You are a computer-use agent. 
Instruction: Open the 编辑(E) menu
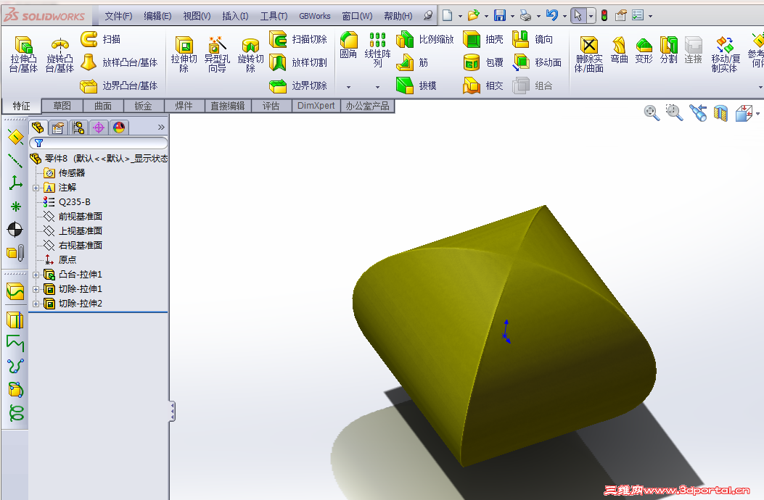[157, 16]
